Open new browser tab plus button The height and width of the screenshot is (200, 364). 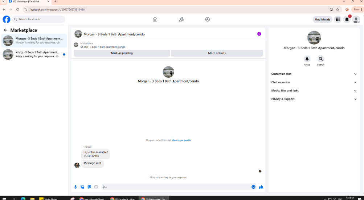pos(55,1)
